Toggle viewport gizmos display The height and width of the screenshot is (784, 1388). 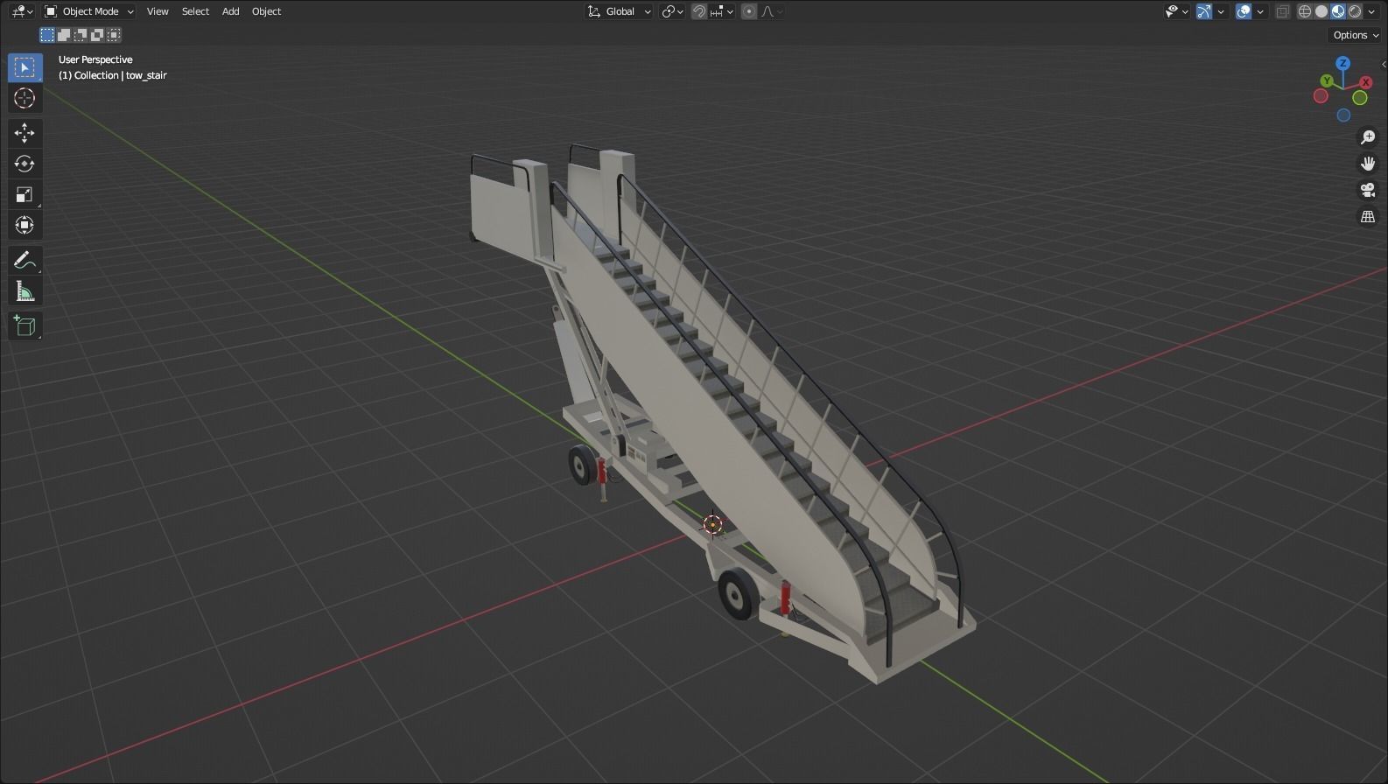click(1204, 11)
